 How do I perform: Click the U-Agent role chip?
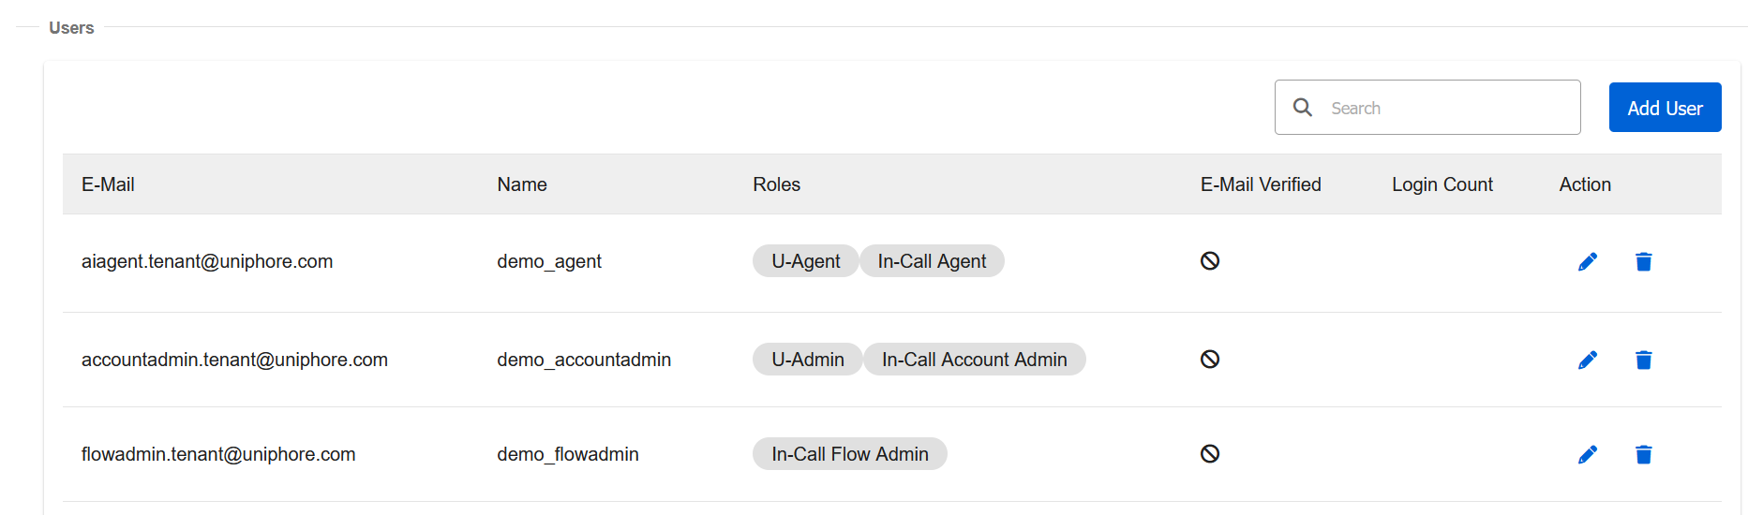pyautogui.click(x=805, y=261)
